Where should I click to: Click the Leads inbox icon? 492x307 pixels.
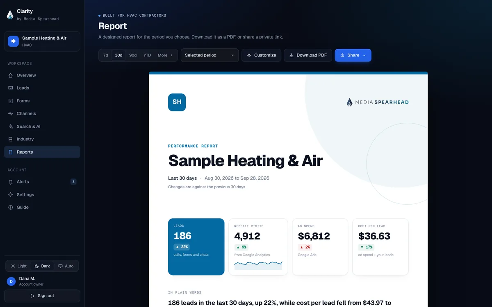(x=11, y=88)
